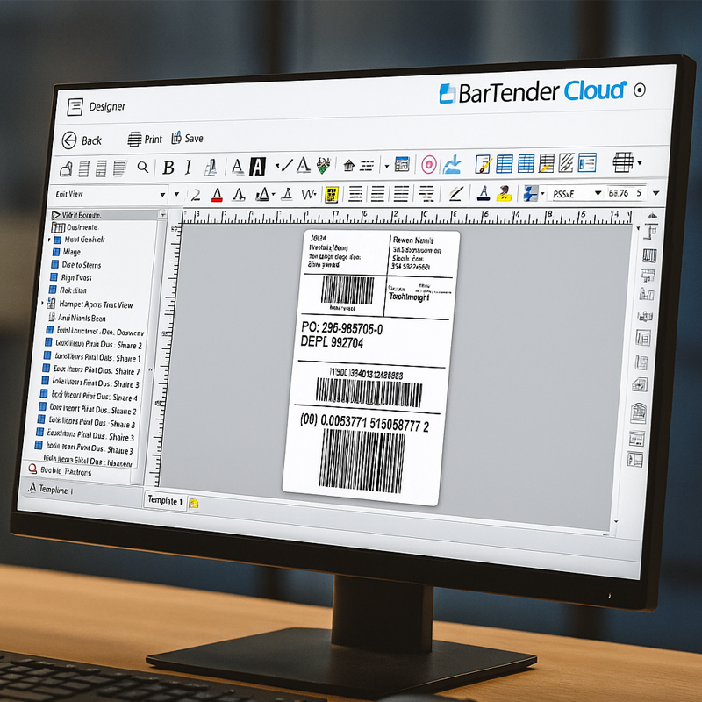Open the A outline style dropdown arrow
The image size is (702, 702).
pyautogui.click(x=274, y=194)
